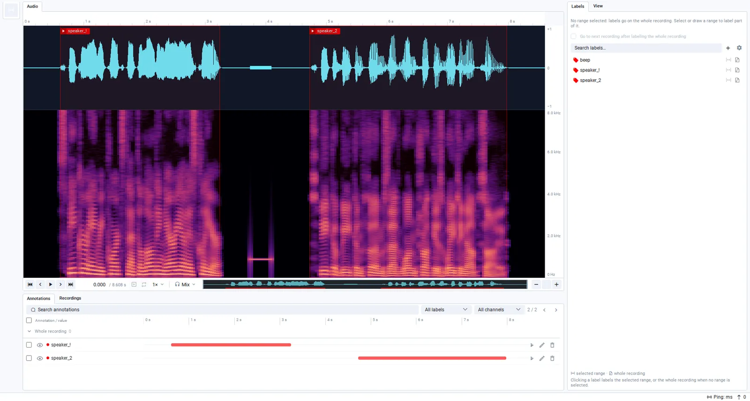Play the speaker_! annotation row
Screen dimensions: 750x401
(x=532, y=345)
